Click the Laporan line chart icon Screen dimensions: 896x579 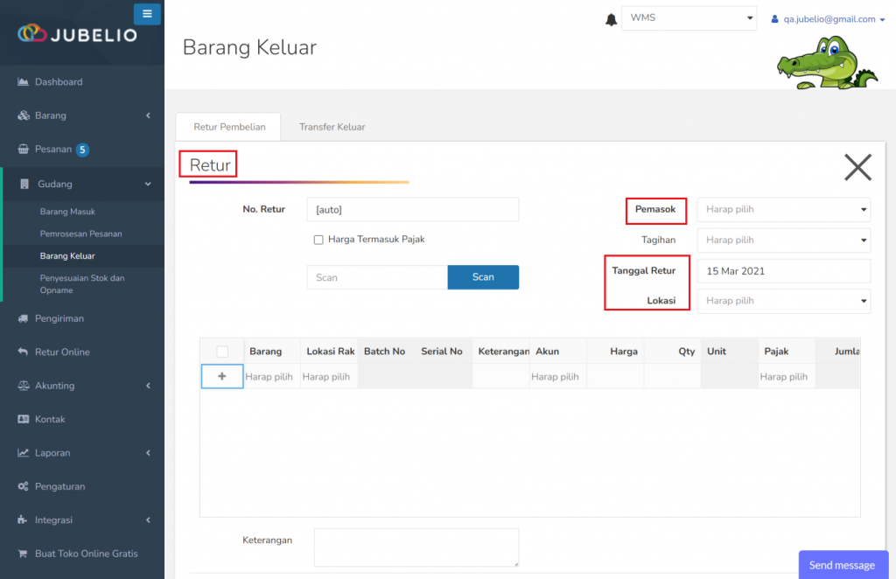click(x=23, y=453)
